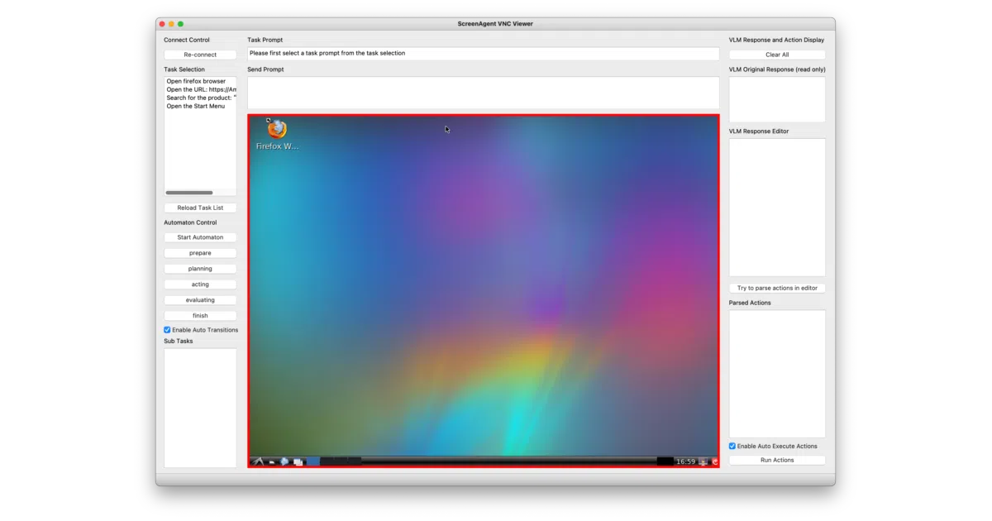Click the Clear All button
992x521 pixels.
pyautogui.click(x=777, y=55)
